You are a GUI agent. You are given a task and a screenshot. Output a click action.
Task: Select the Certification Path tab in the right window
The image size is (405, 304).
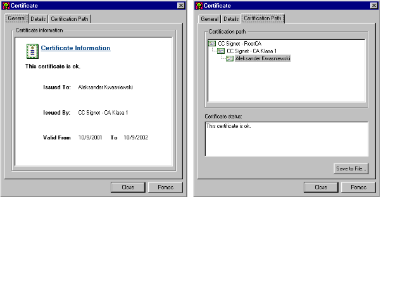tap(263, 18)
